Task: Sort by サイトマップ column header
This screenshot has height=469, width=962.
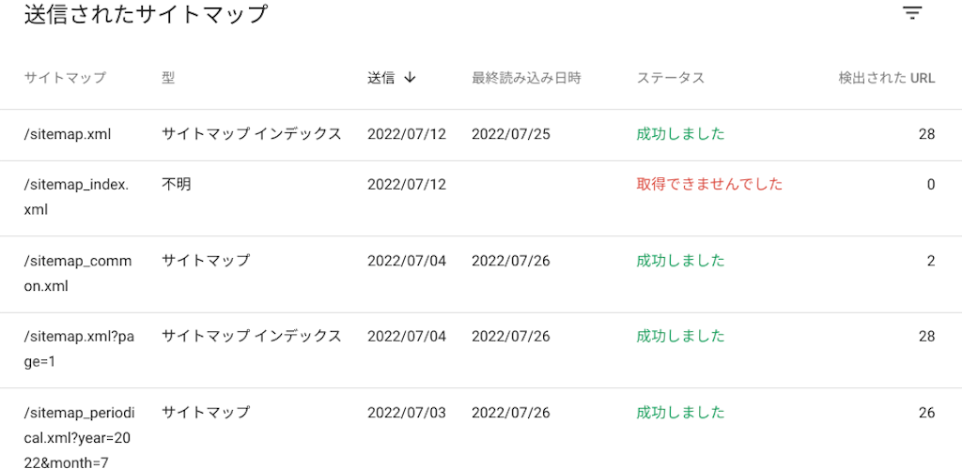Action: point(65,78)
